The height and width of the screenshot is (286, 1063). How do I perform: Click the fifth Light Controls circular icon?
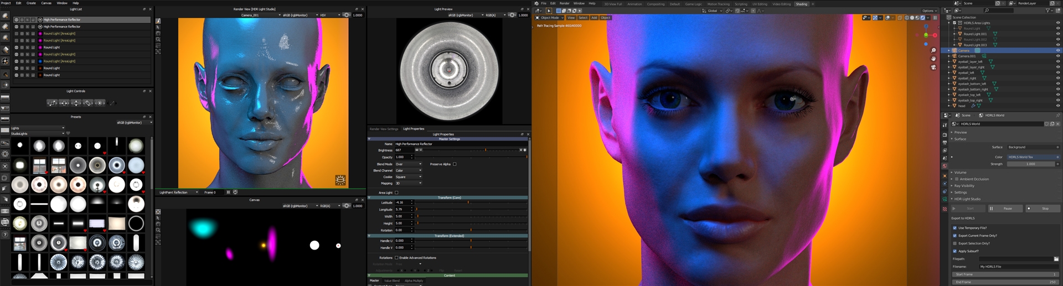(100, 103)
